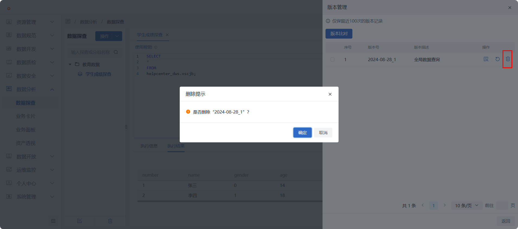Expand the 数据开放 sidebar menu
Viewport: 518px width, 229px height.
[52, 156]
